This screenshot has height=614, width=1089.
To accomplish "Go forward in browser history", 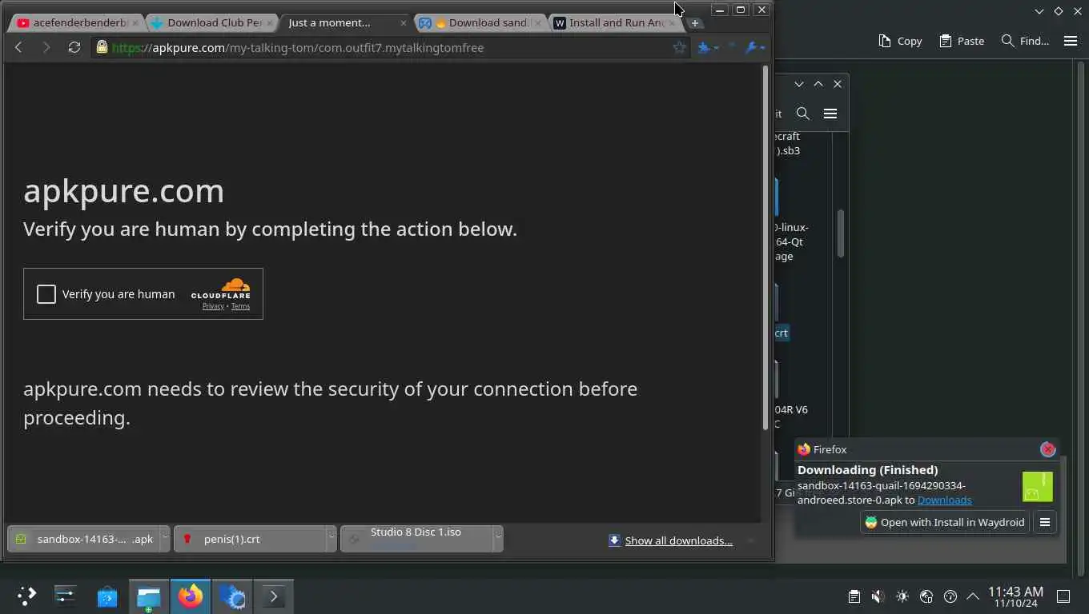I will (46, 48).
